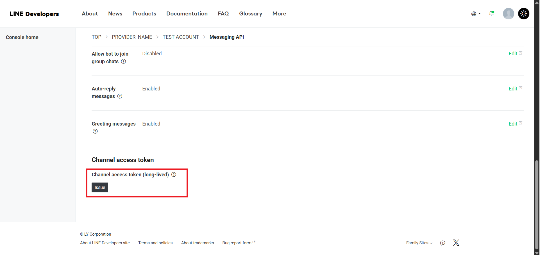Go to Console home in sidebar
Image resolution: width=540 pixels, height=255 pixels.
22,37
